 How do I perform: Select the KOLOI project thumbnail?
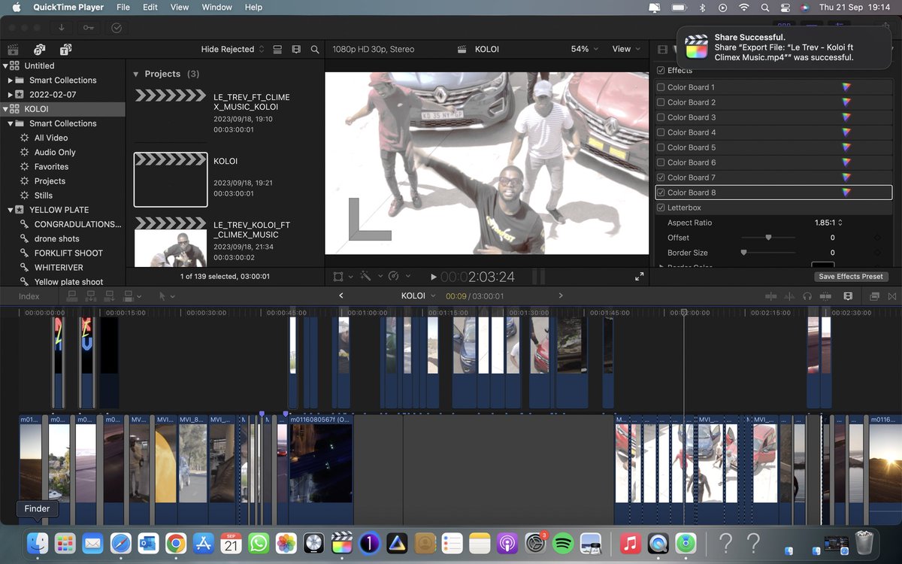(171, 180)
